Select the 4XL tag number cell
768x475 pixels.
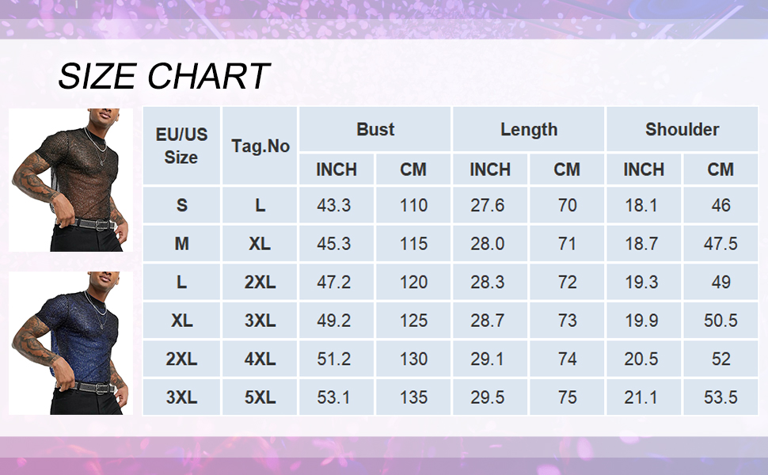pyautogui.click(x=260, y=359)
